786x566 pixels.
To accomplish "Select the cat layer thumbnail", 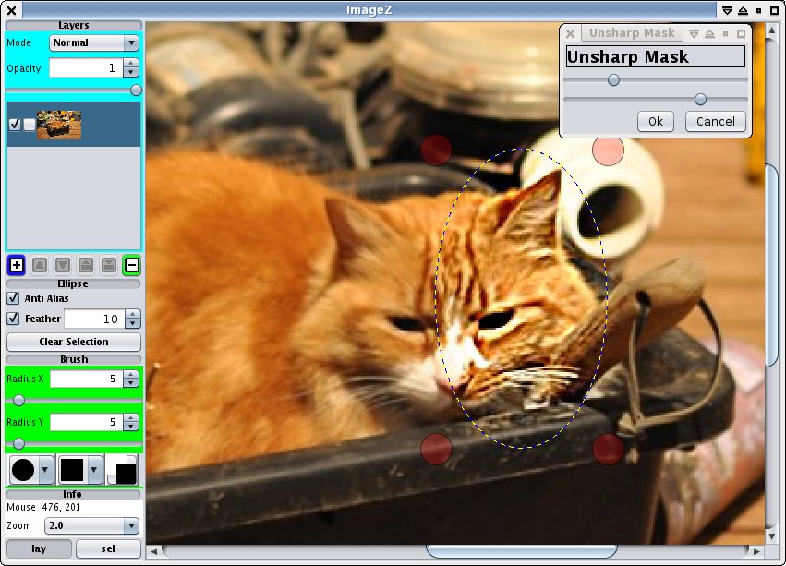I will point(59,125).
